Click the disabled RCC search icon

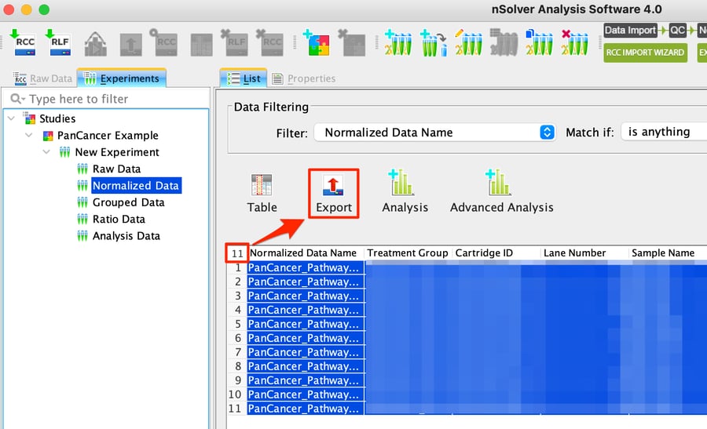[165, 42]
